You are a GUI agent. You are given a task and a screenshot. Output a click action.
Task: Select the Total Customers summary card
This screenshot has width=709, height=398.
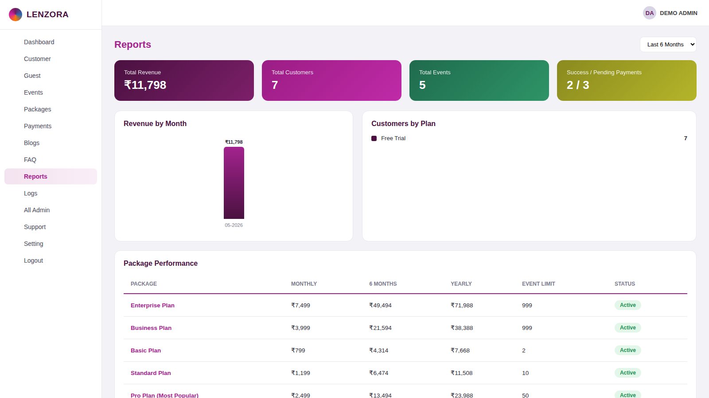[331, 80]
